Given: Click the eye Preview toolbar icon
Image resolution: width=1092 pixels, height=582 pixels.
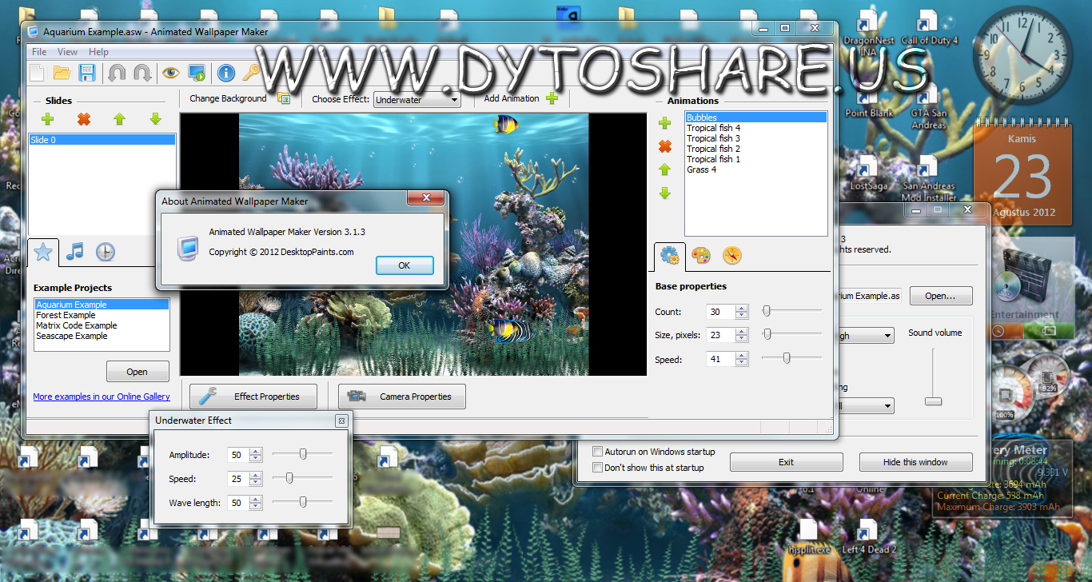Looking at the screenshot, I should pos(170,74).
